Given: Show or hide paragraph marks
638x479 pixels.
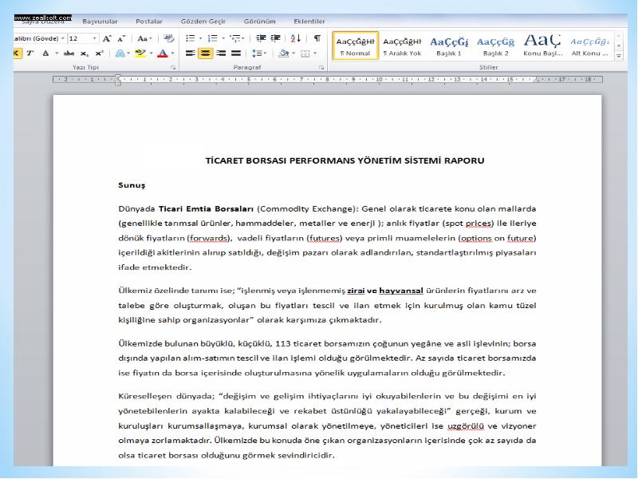Looking at the screenshot, I should click(x=317, y=38).
